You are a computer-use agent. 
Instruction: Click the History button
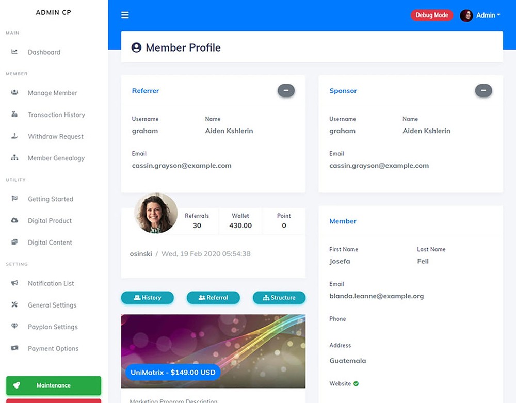[x=147, y=298]
